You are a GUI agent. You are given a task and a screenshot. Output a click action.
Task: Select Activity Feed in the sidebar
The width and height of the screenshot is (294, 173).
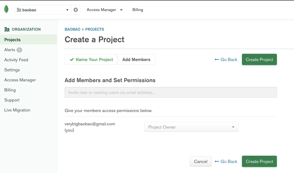tap(16, 60)
